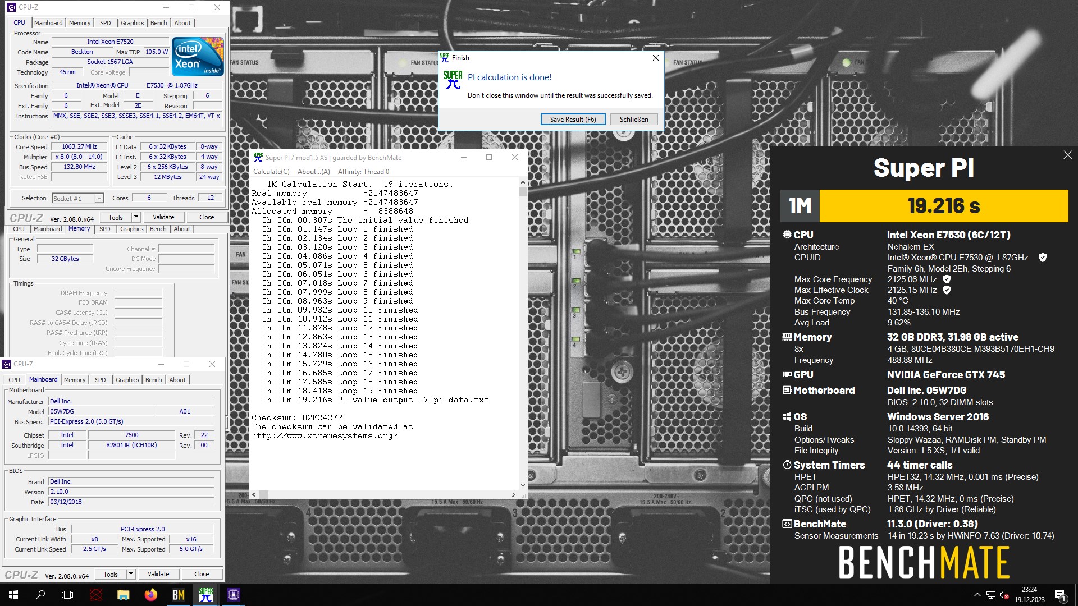The height and width of the screenshot is (606, 1078).
Task: Switch to Bench tab in top CPU-Z
Action: pyautogui.click(x=158, y=23)
